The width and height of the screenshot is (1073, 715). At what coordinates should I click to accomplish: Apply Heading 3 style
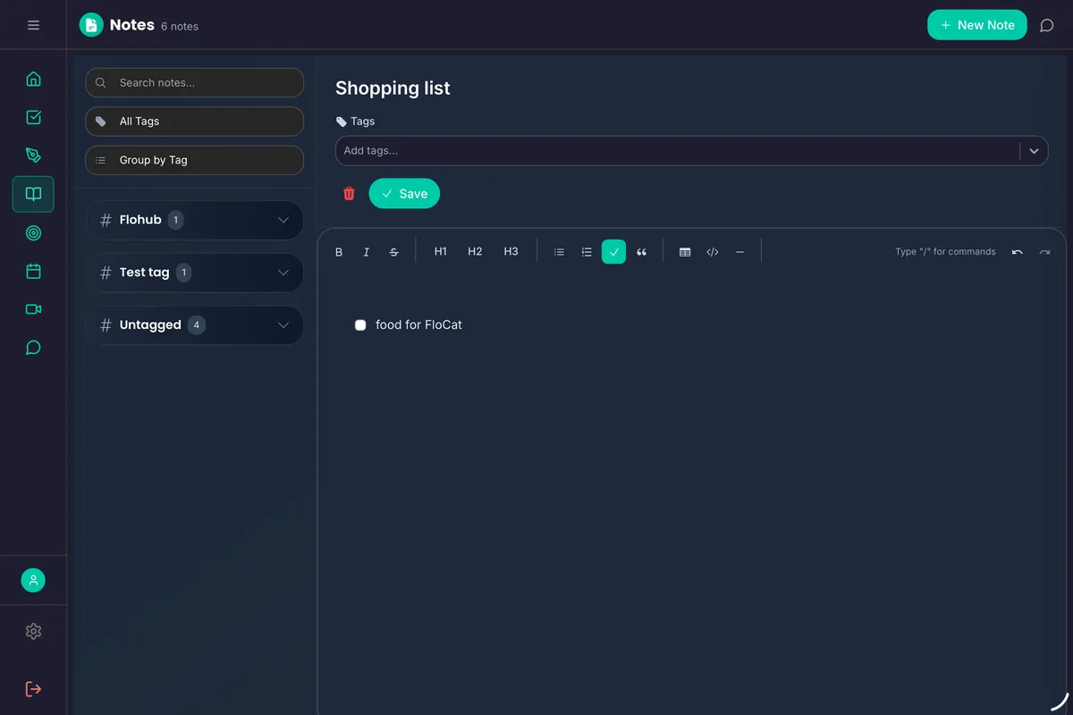coord(511,252)
